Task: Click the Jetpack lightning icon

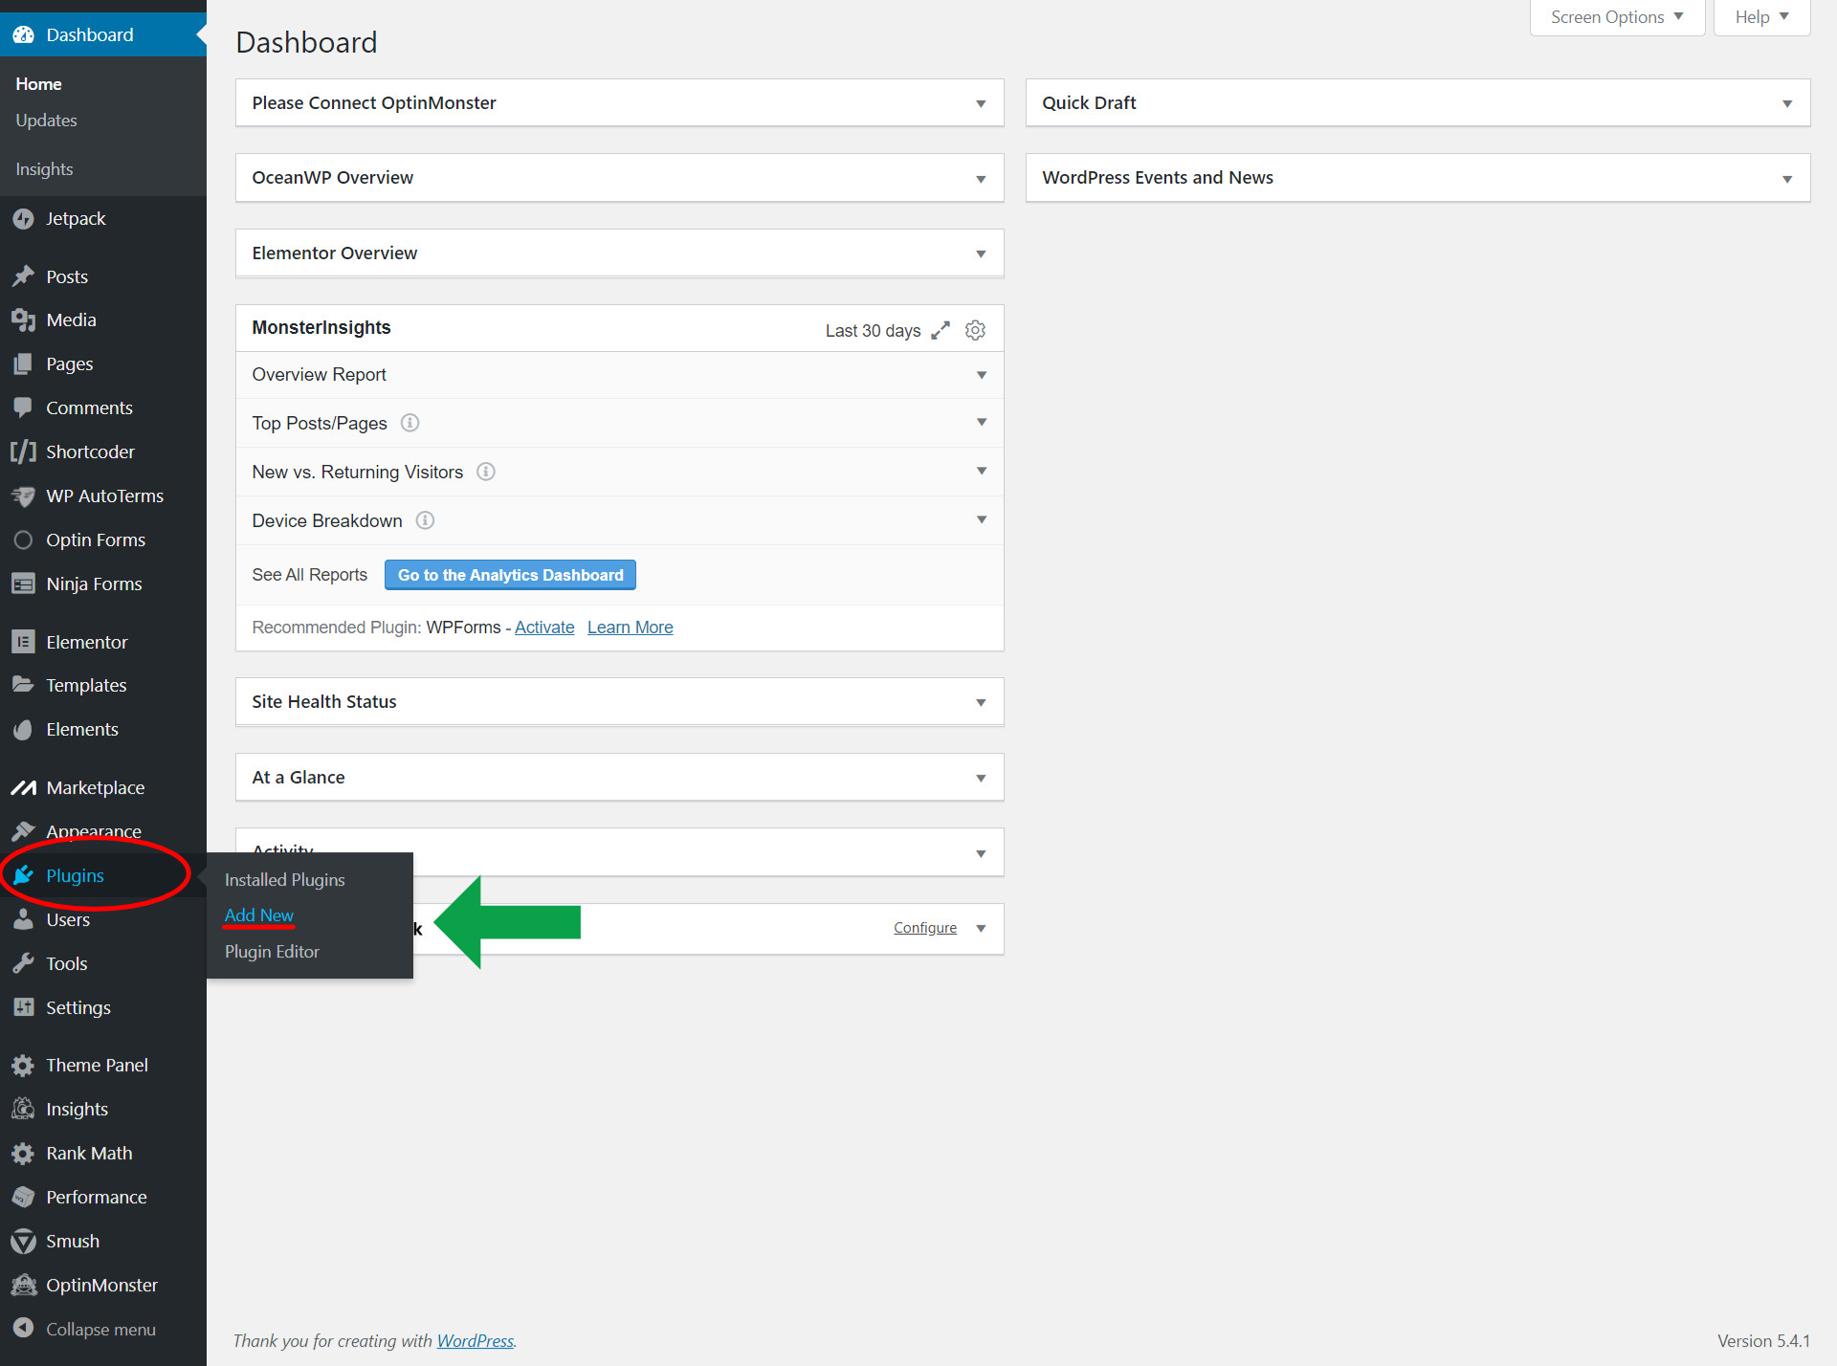Action: click(23, 219)
